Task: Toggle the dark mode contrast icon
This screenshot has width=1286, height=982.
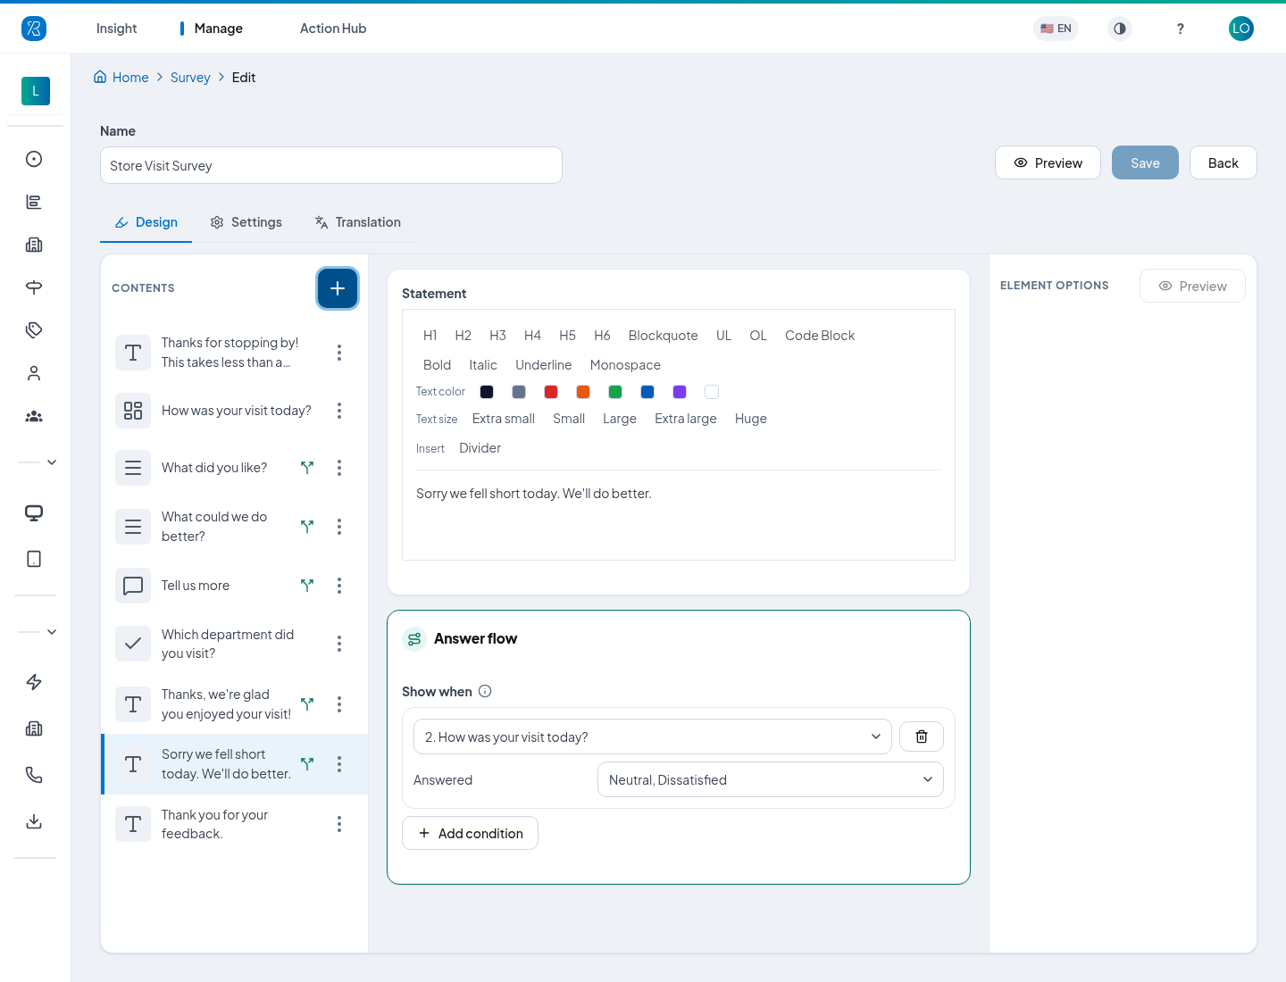Action: 1120,29
